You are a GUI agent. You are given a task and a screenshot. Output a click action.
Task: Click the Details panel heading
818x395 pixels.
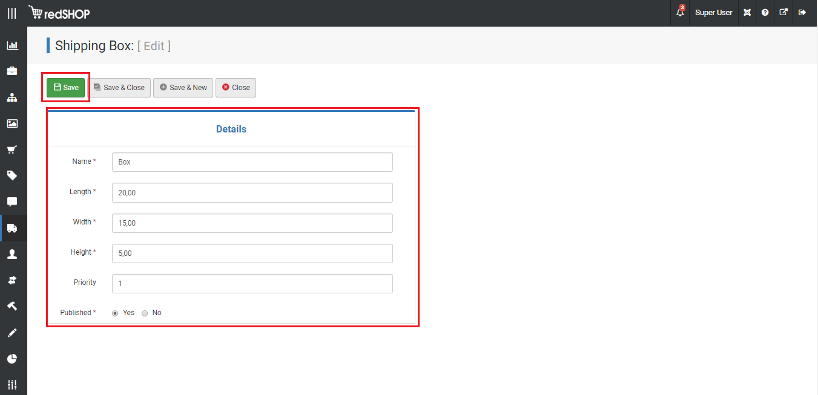point(231,129)
